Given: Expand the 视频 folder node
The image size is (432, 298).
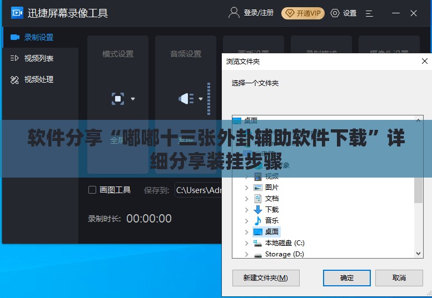Looking at the screenshot, I should (247, 176).
